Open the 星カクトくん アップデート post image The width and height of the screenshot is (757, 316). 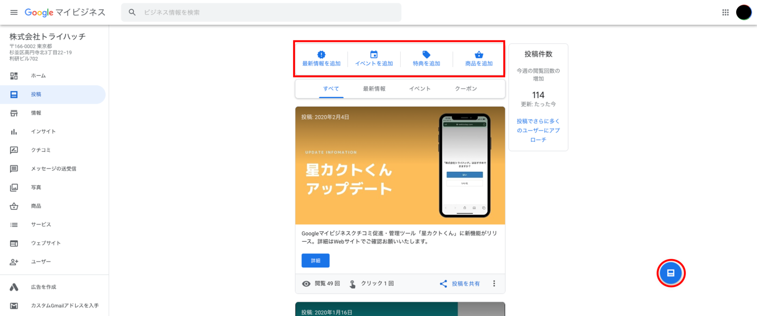click(400, 165)
